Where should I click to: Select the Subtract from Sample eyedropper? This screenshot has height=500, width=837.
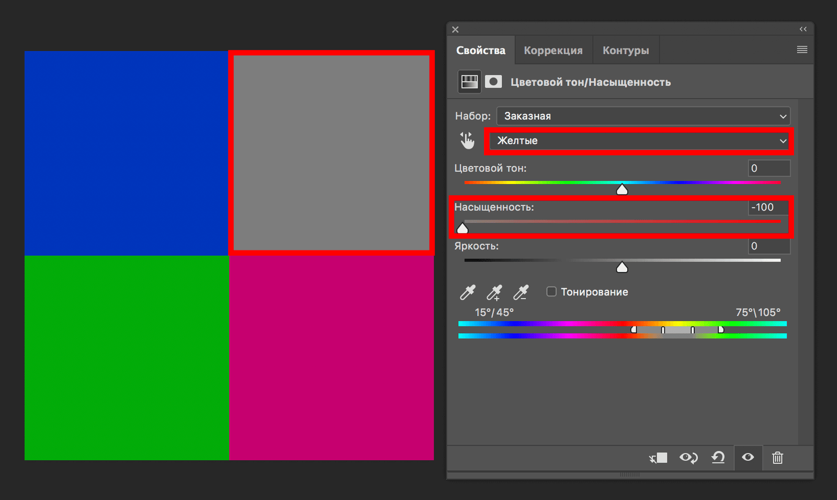[521, 292]
